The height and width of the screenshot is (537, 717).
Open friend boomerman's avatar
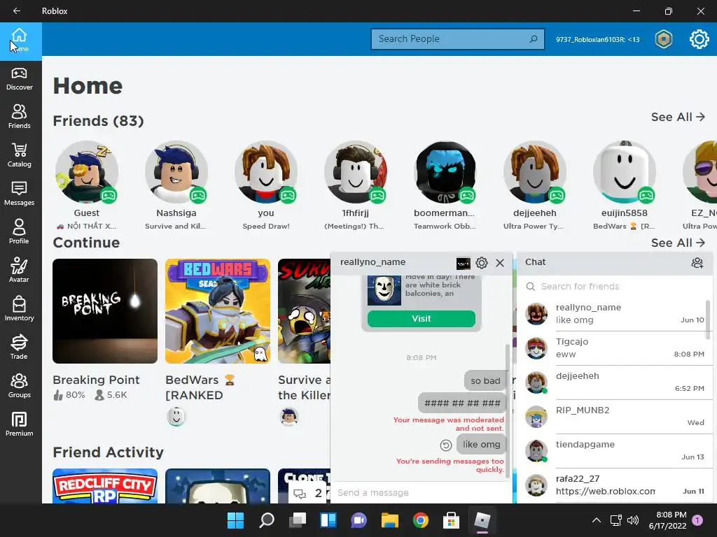(x=445, y=172)
